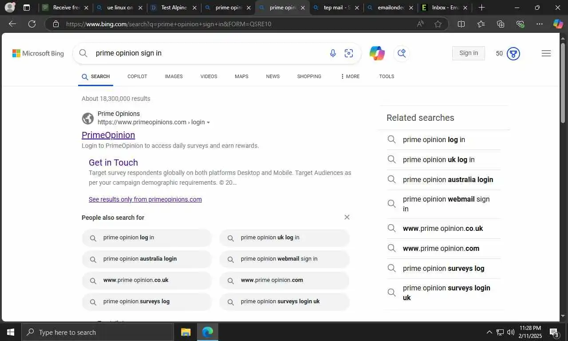The width and height of the screenshot is (568, 341).
Task: Select 'www.prime opinion.com' suggestion chip
Action: [284, 280]
